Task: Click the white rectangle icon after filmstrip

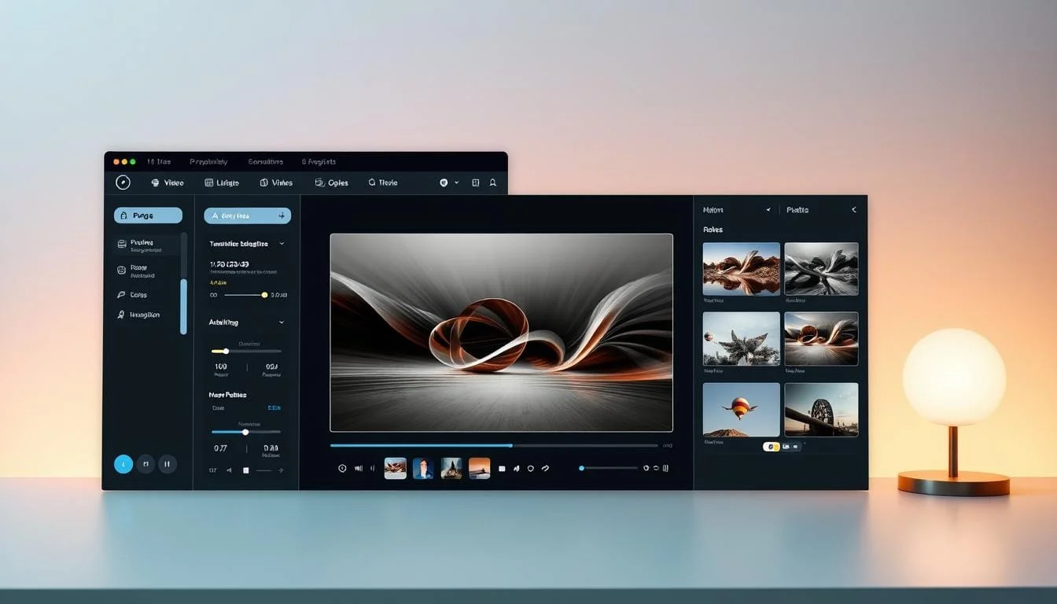Action: point(502,468)
